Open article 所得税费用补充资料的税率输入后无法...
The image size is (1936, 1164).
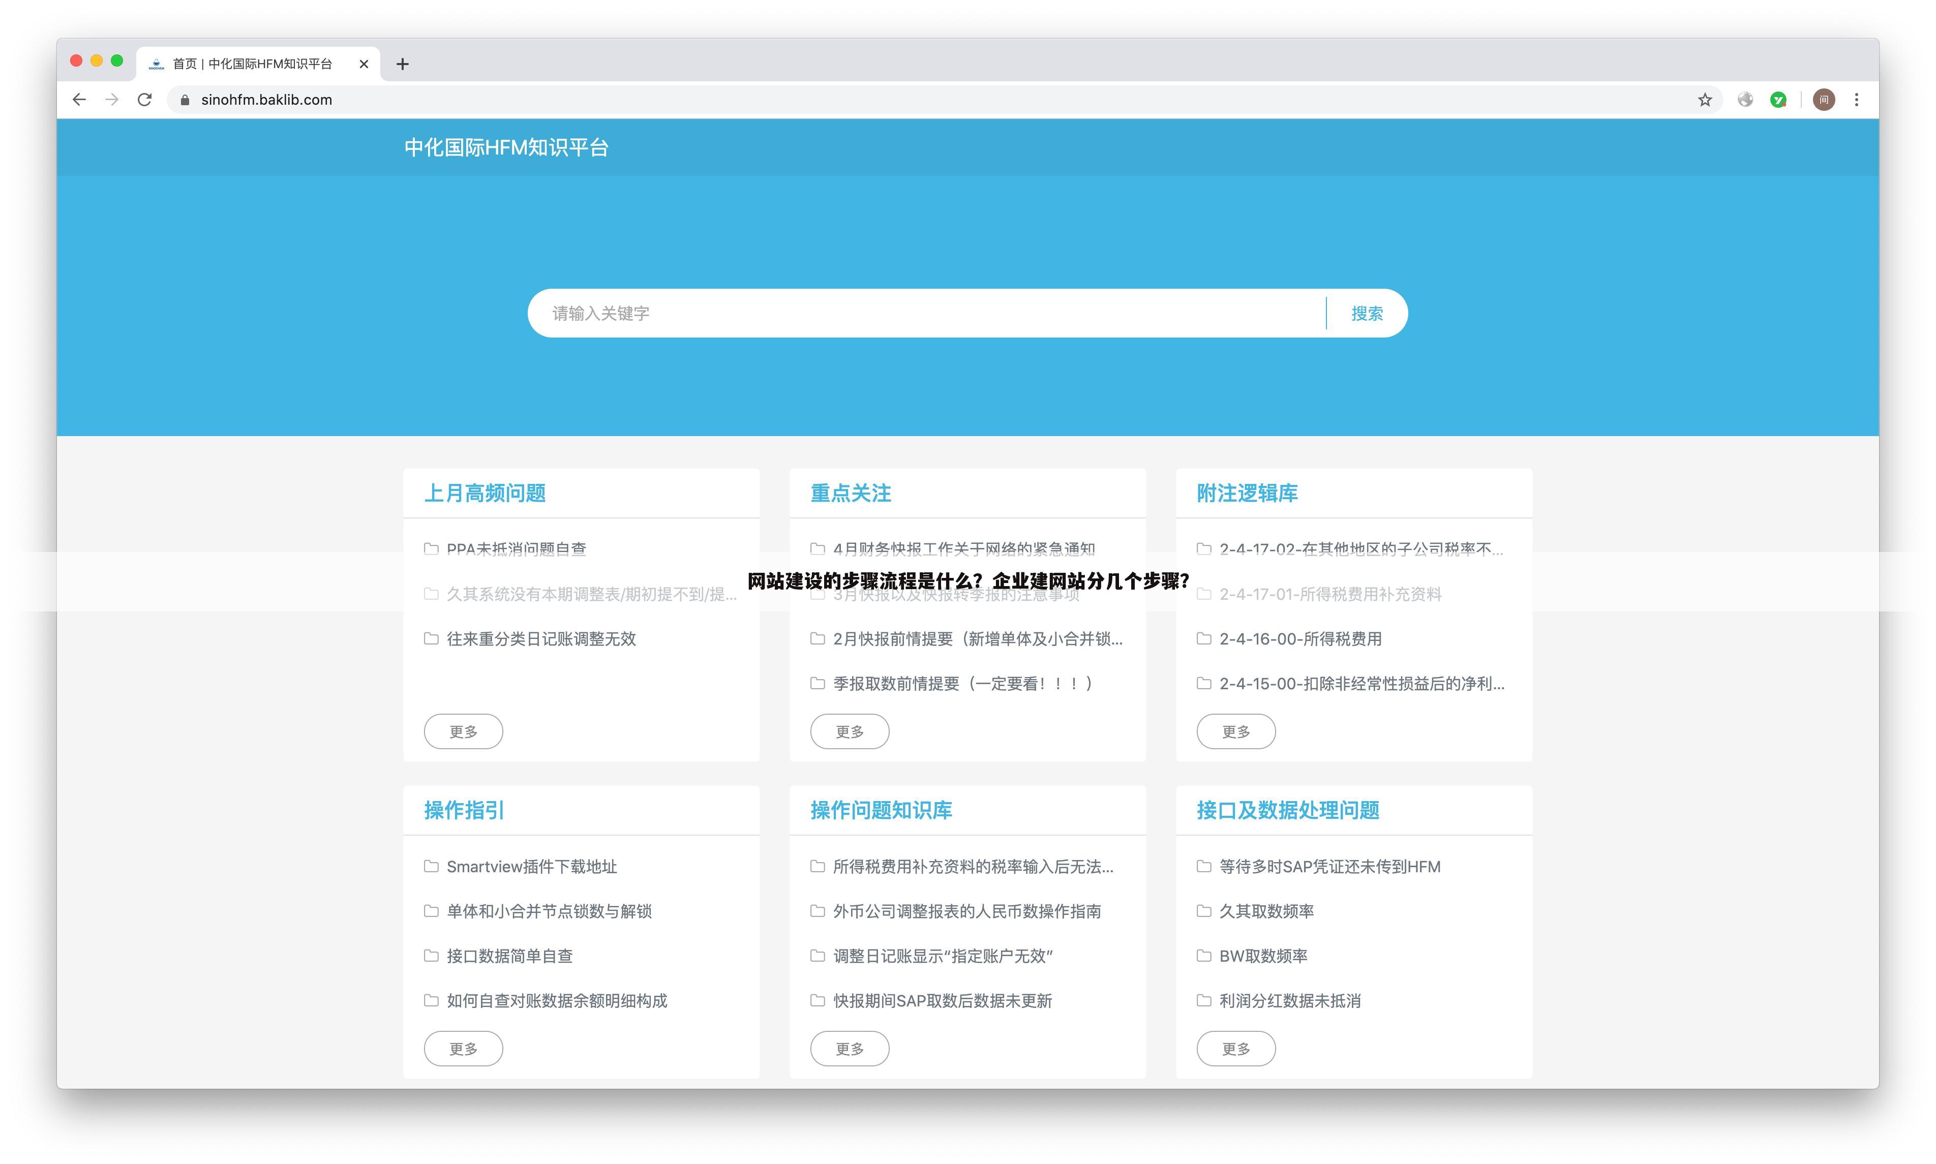[973, 866]
